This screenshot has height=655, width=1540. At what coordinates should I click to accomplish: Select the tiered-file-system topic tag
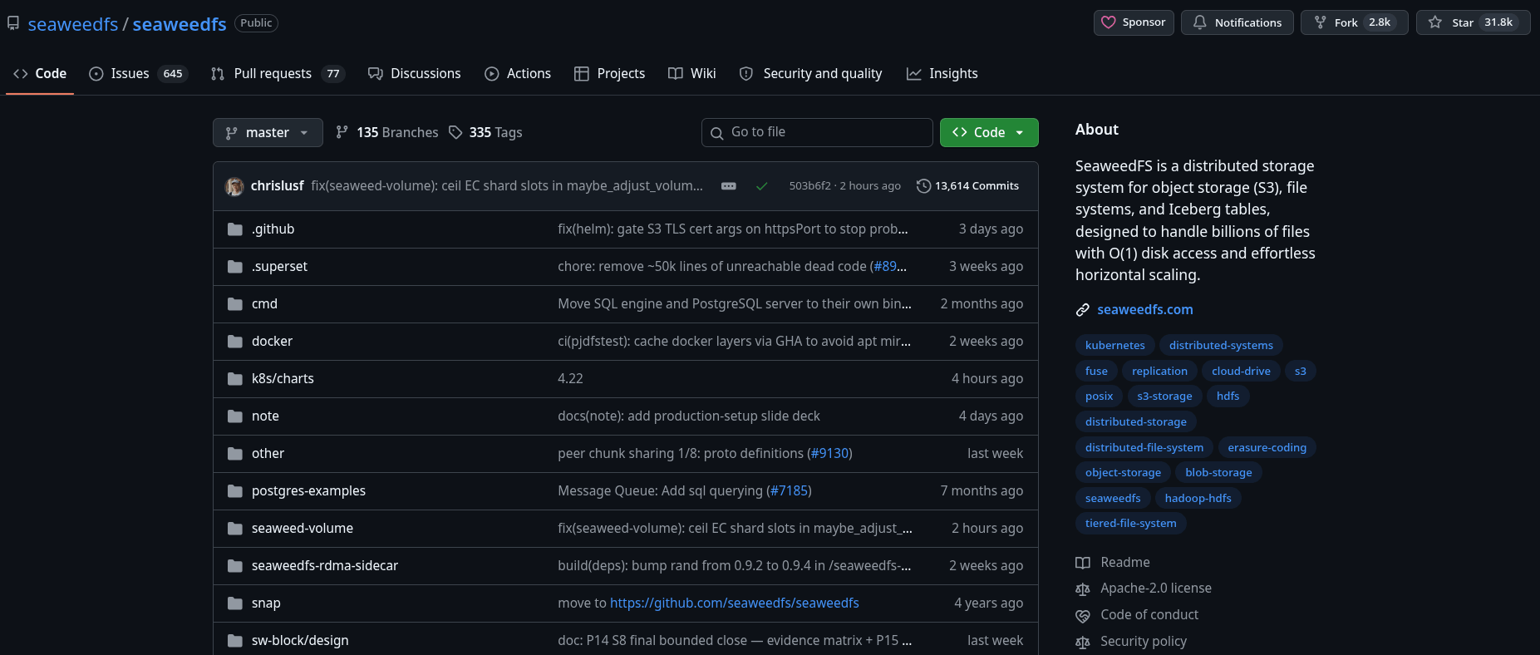(1130, 524)
